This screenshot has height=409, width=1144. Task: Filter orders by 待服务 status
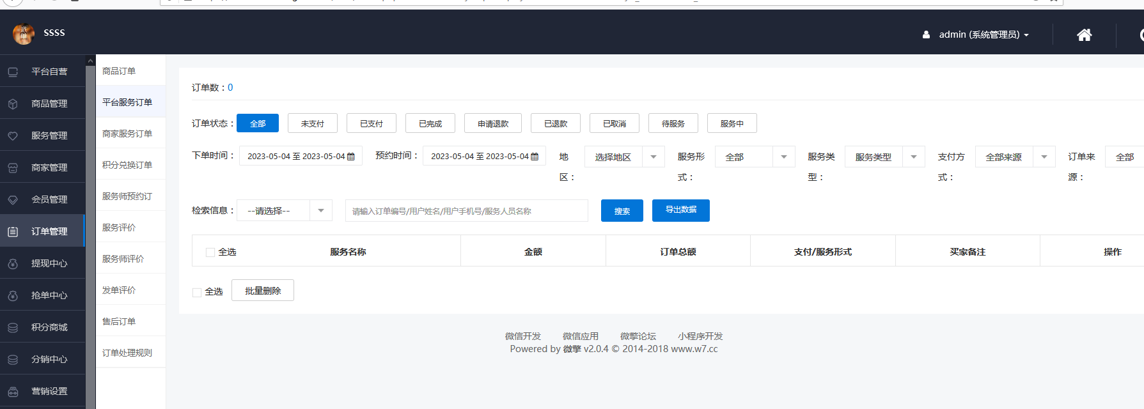click(673, 123)
